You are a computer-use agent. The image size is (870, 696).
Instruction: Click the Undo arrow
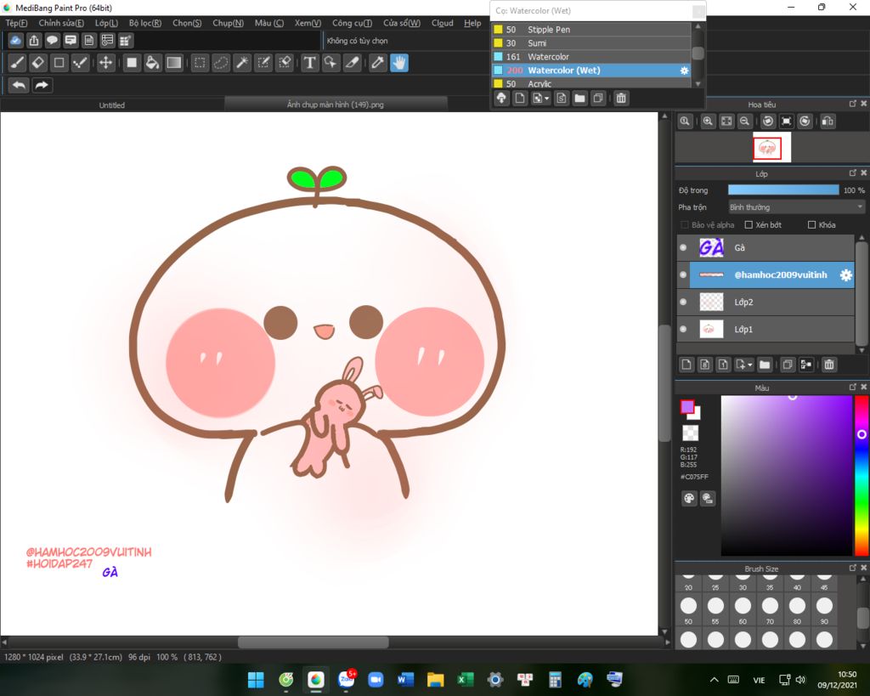(x=19, y=85)
